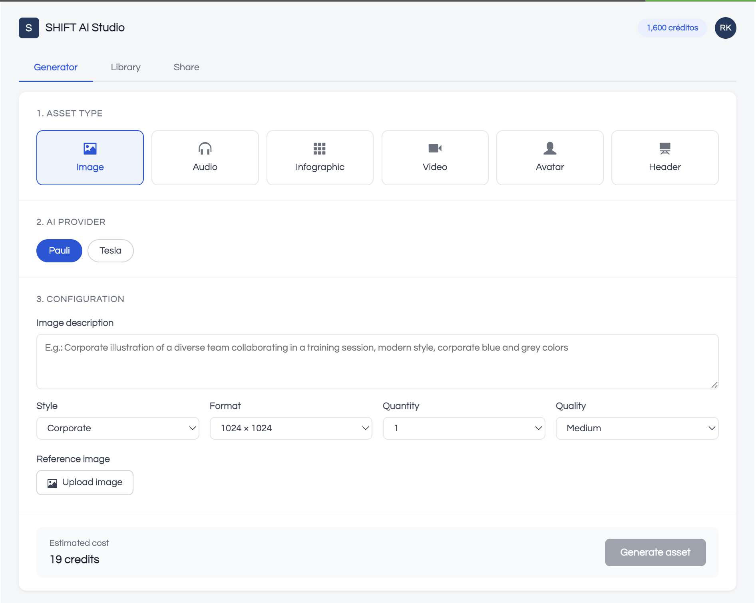
Task: Open the Share tab
Action: point(186,67)
